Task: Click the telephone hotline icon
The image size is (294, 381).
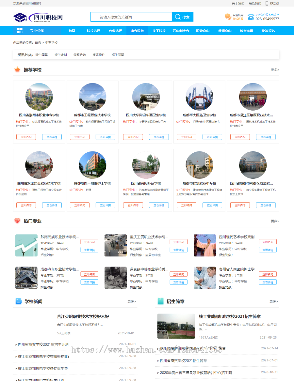Action: coord(251,17)
